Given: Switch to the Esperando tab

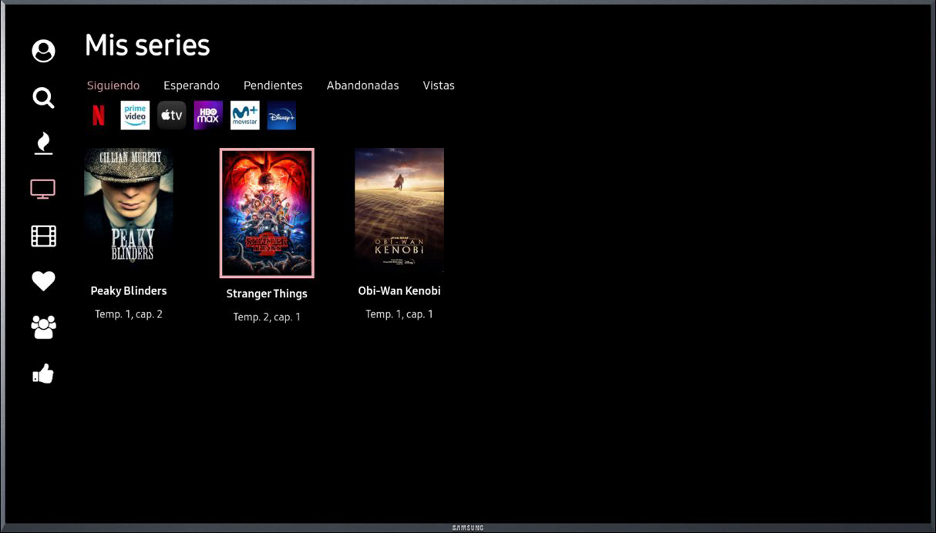Looking at the screenshot, I should tap(191, 85).
